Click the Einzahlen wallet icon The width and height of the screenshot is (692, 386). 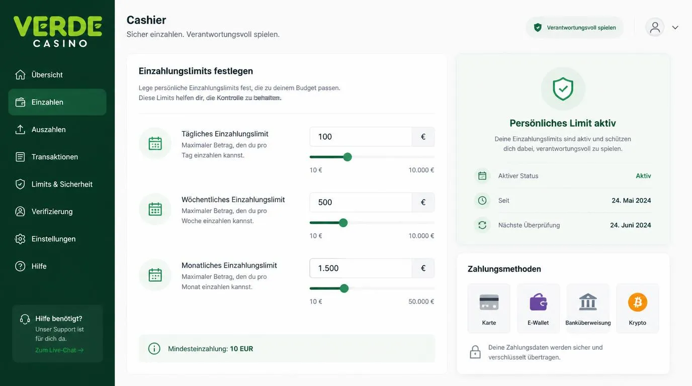(x=20, y=102)
